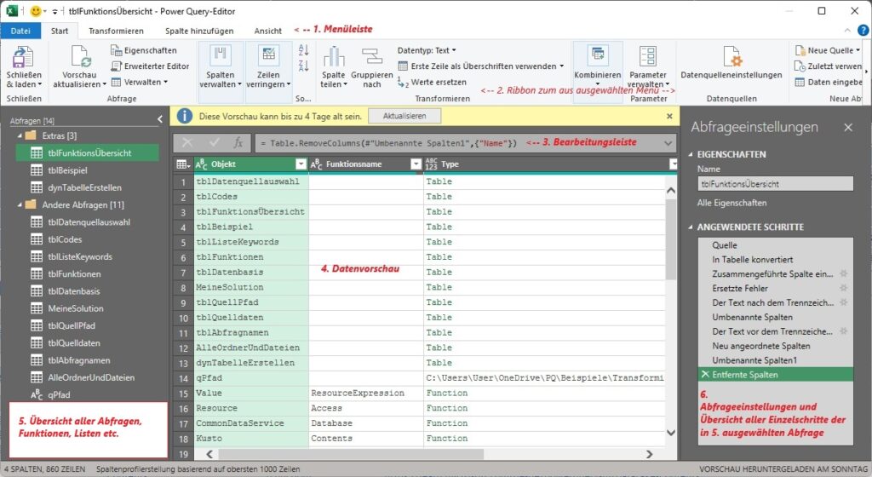Click the Kombinieren icon
The height and width of the screenshot is (477, 872).
coord(598,55)
